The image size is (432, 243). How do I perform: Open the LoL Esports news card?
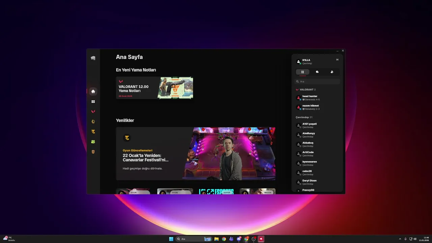pos(216,191)
